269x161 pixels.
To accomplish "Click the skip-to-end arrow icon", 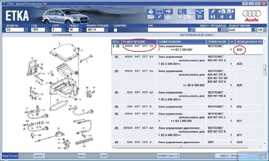I will (213, 17).
